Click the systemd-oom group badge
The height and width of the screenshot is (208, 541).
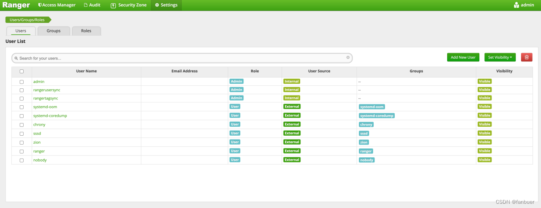click(x=372, y=107)
